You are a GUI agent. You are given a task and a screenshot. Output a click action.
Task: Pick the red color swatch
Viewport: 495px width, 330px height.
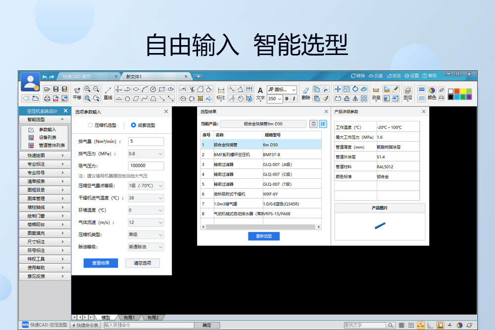[457, 91]
